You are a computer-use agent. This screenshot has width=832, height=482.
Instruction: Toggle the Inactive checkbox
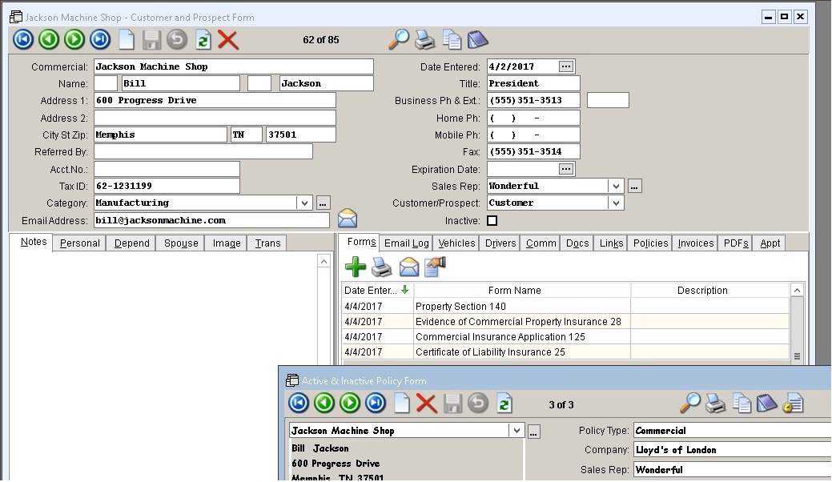[x=492, y=221]
